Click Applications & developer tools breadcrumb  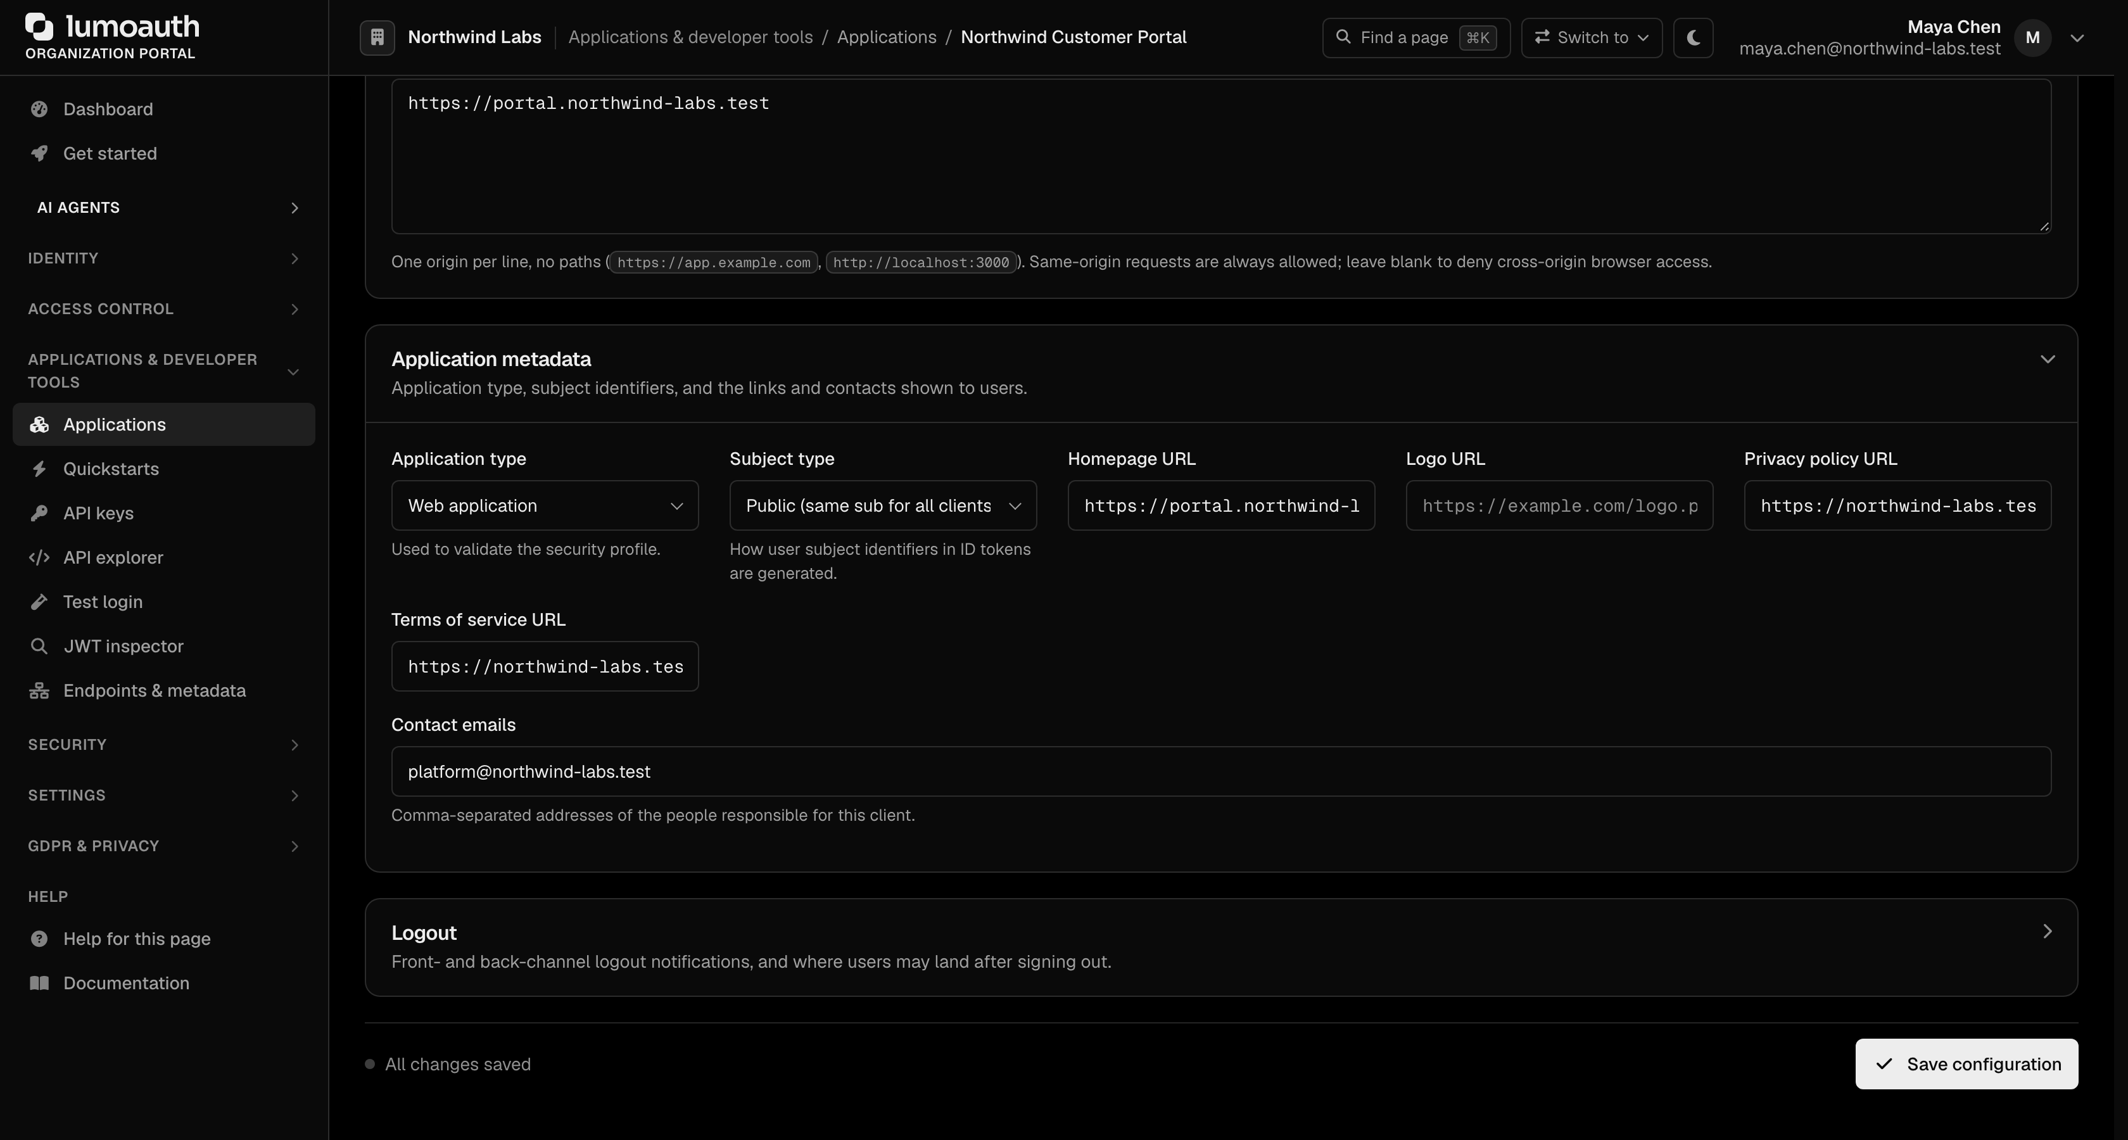[690, 37]
